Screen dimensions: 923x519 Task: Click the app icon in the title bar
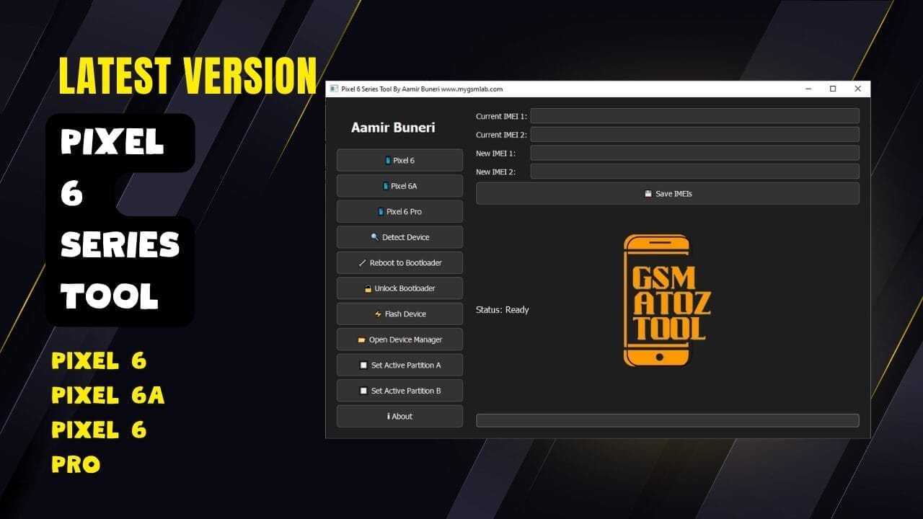click(x=335, y=88)
